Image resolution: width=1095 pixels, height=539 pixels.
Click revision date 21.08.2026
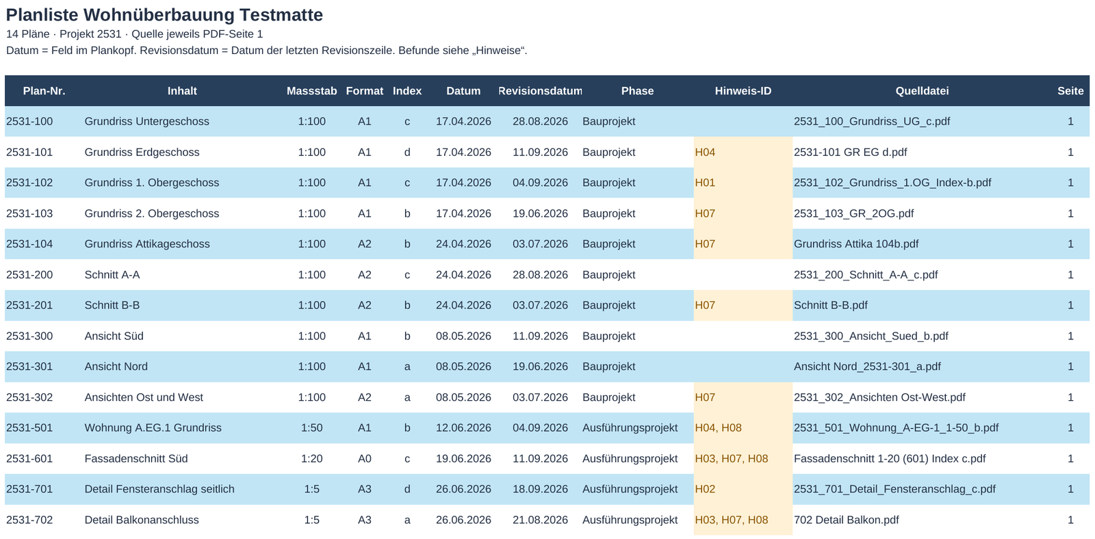tap(540, 520)
